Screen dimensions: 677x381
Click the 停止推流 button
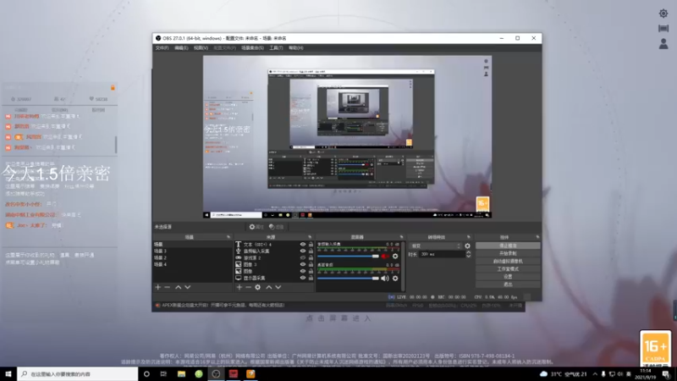(508, 246)
